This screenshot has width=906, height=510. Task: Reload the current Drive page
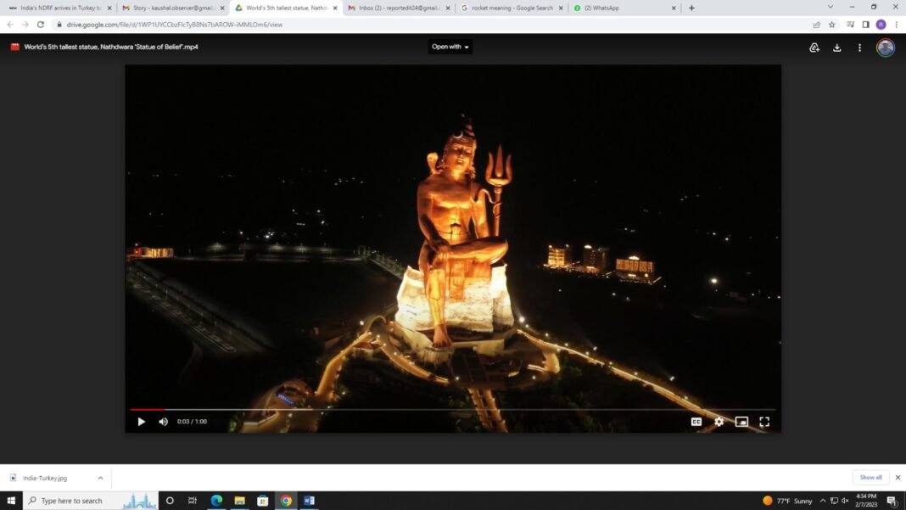coord(40,25)
